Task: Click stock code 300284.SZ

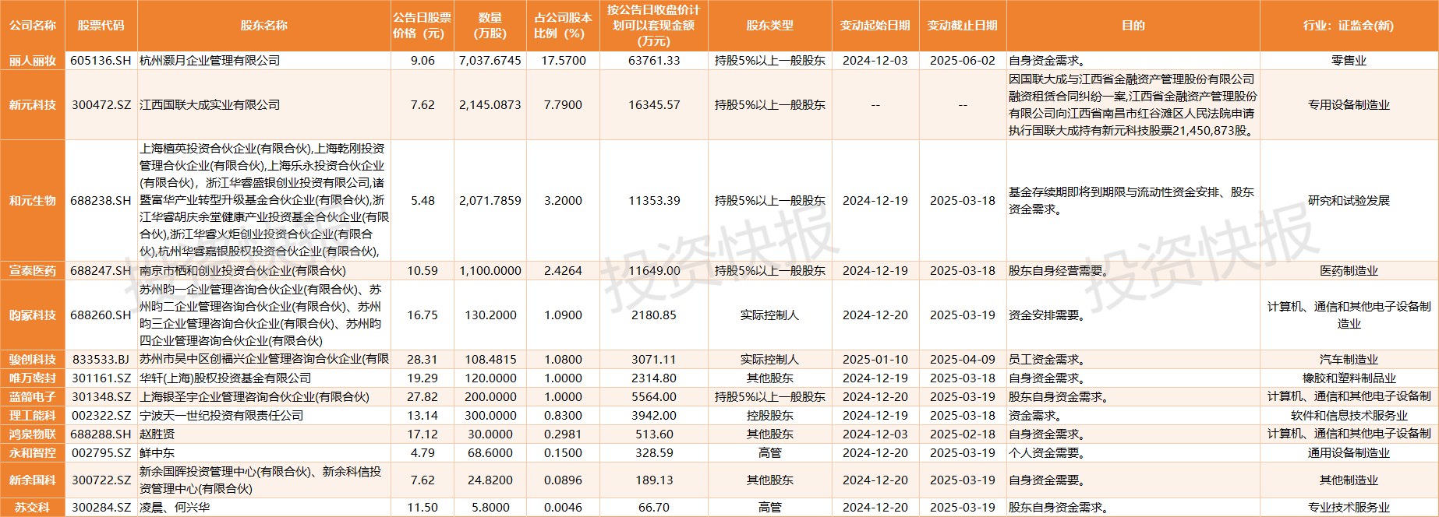Action: pos(101,508)
